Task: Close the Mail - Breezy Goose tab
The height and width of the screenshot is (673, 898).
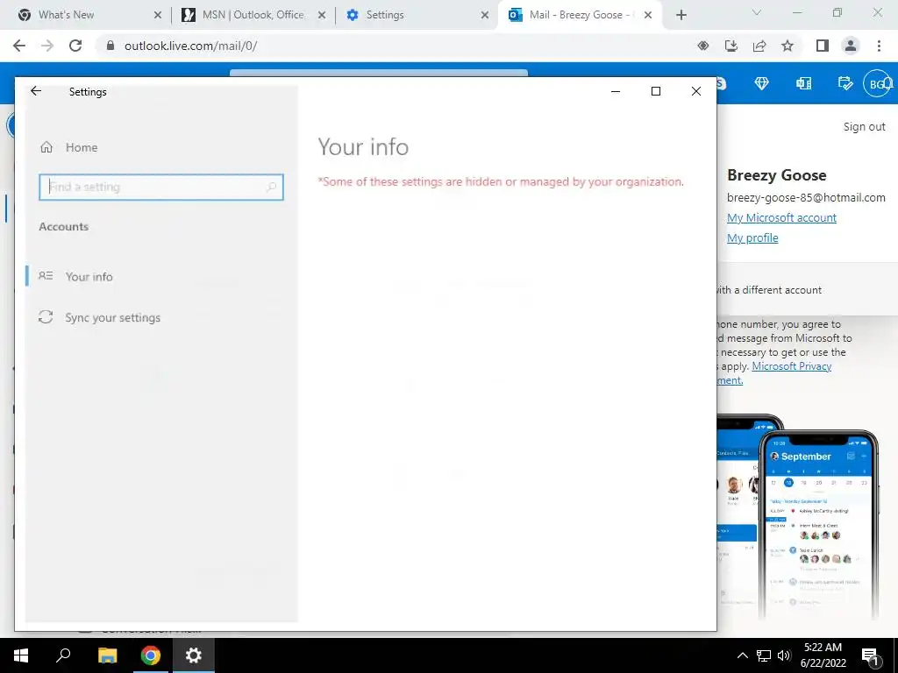Action: [x=648, y=16]
